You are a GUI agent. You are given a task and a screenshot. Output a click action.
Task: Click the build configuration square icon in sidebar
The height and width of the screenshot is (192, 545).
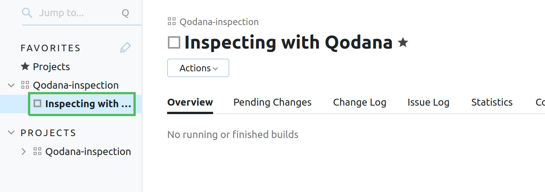[37, 103]
